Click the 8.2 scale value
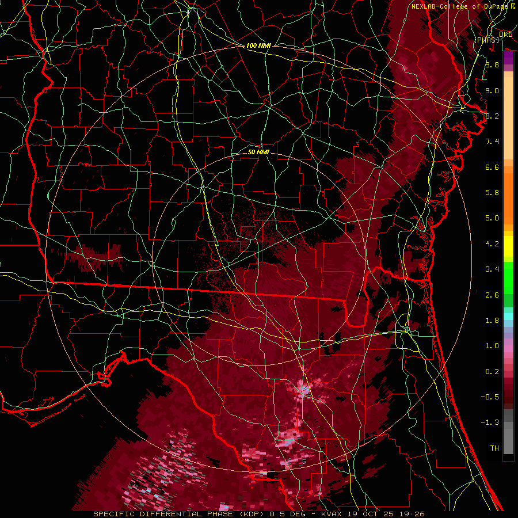518x518 pixels. (492, 116)
